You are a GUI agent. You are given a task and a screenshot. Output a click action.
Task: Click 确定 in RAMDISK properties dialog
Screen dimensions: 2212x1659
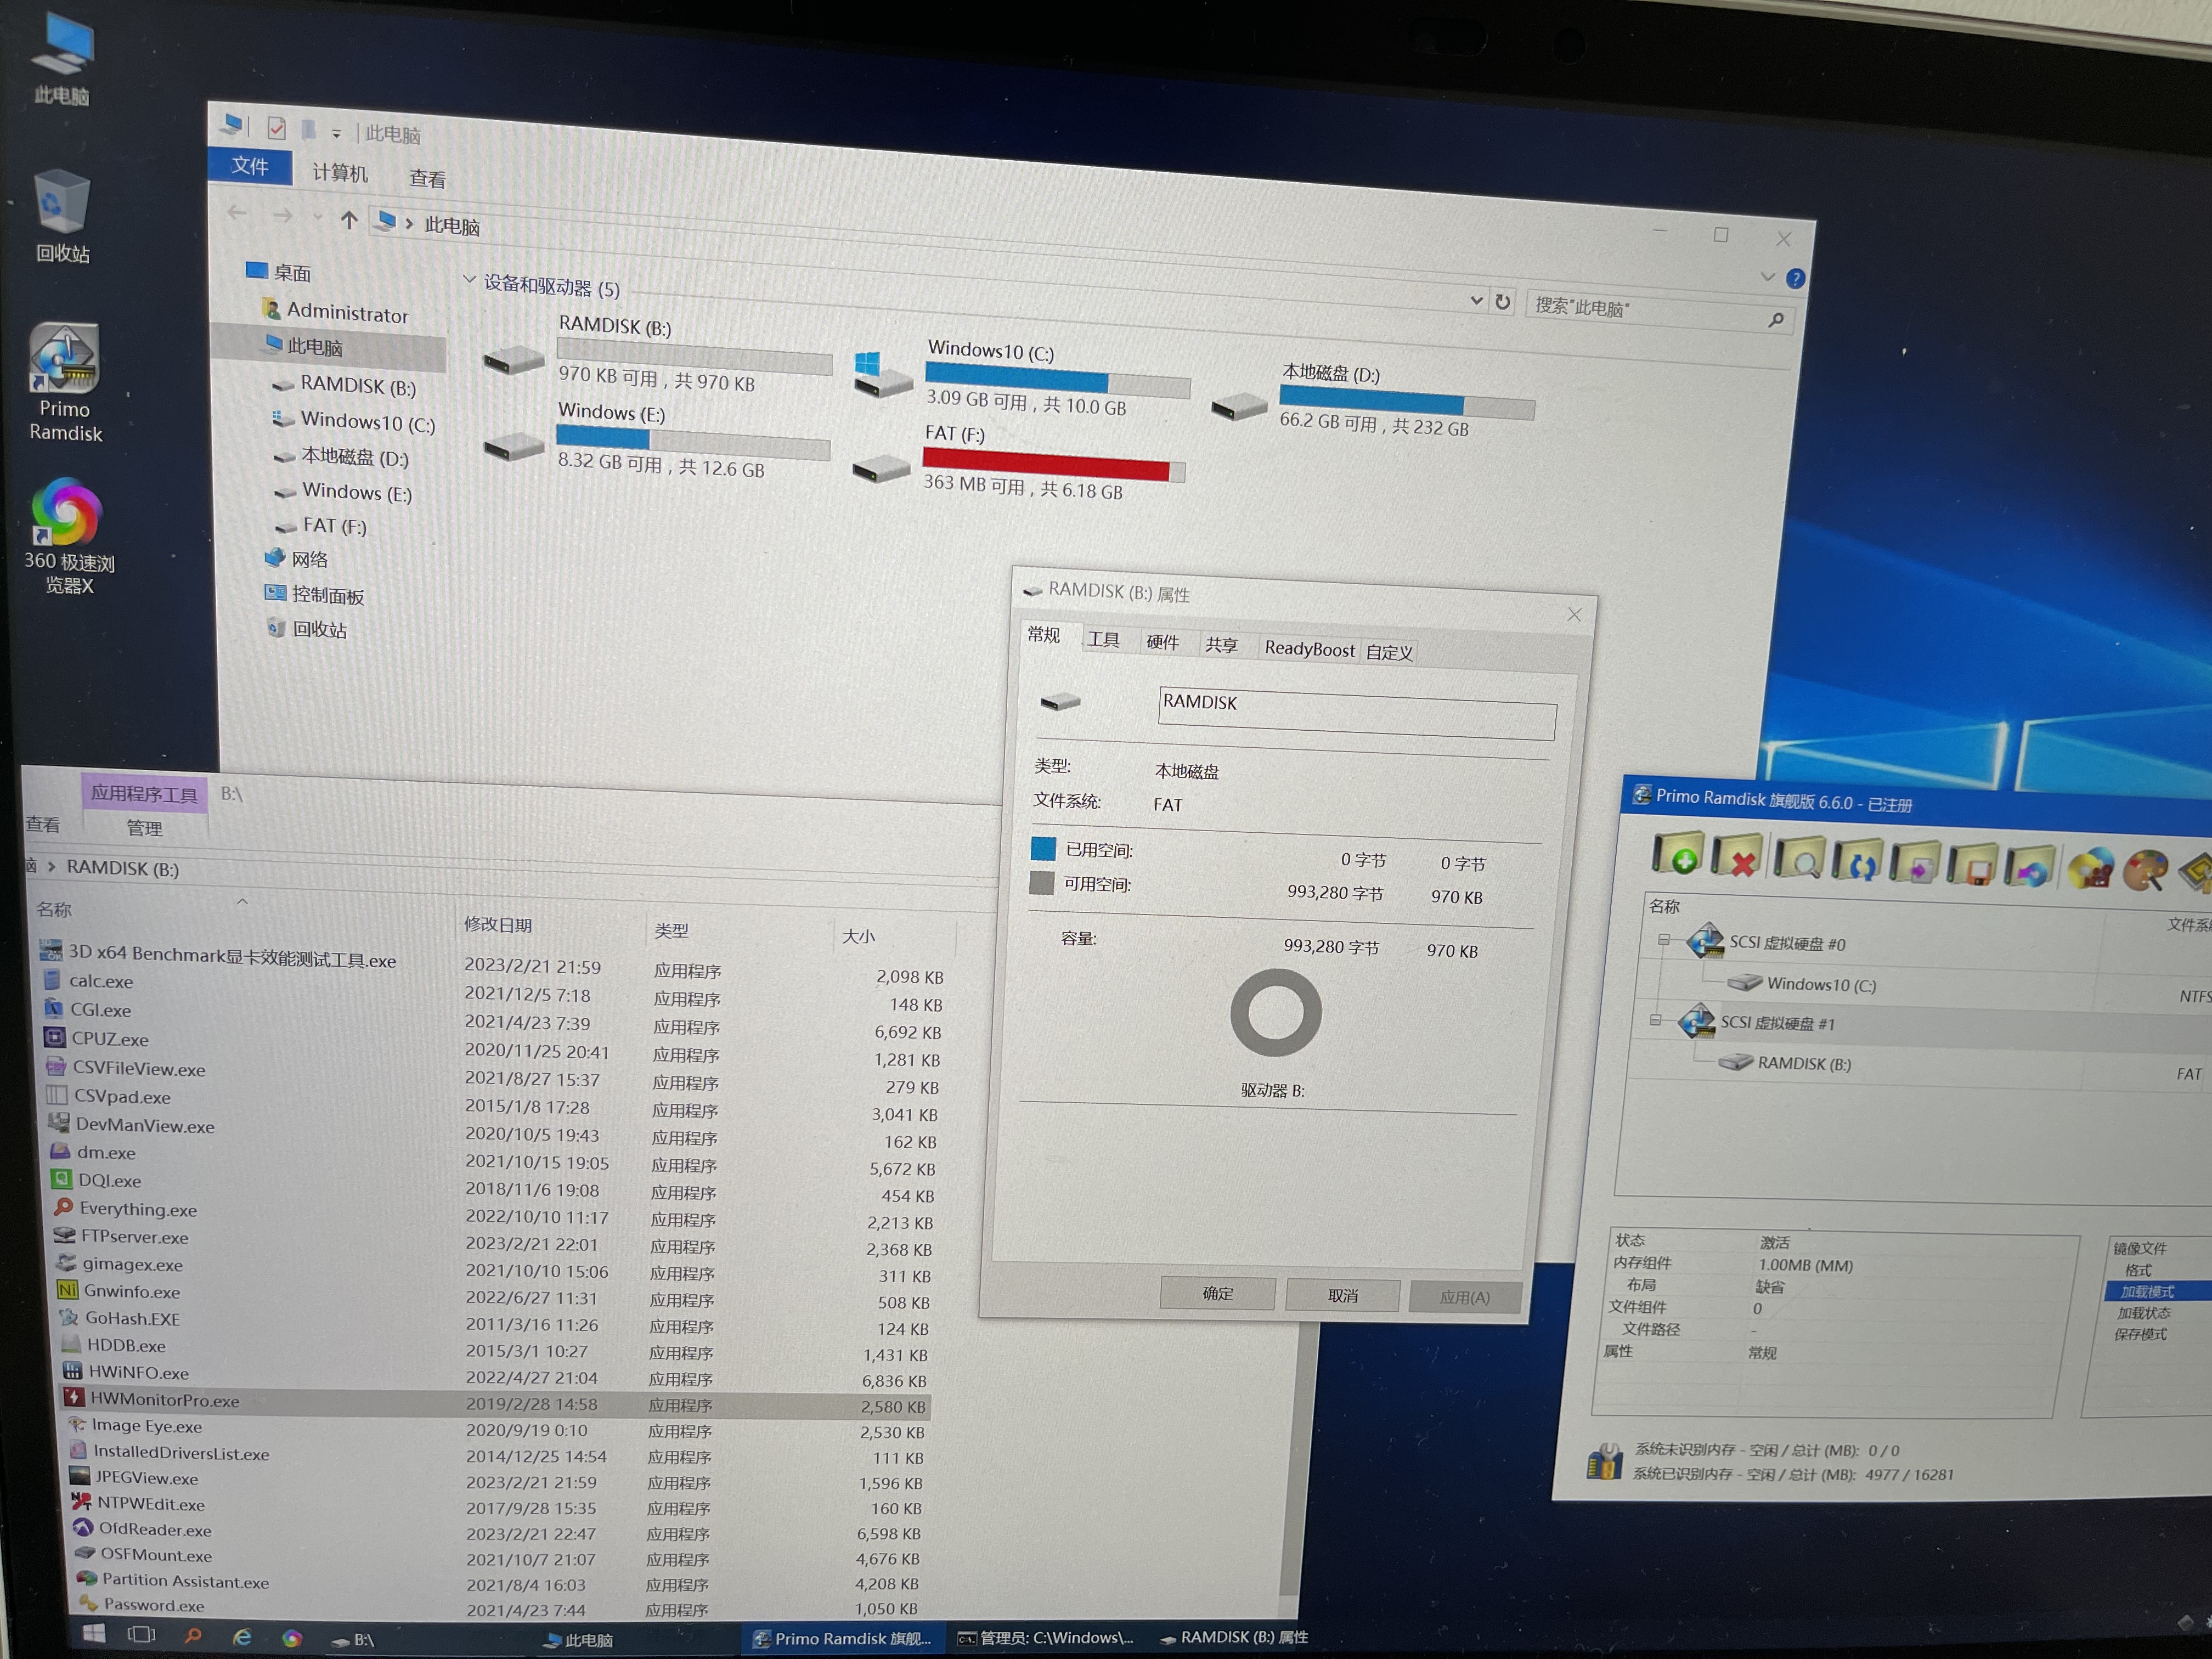(1217, 1293)
